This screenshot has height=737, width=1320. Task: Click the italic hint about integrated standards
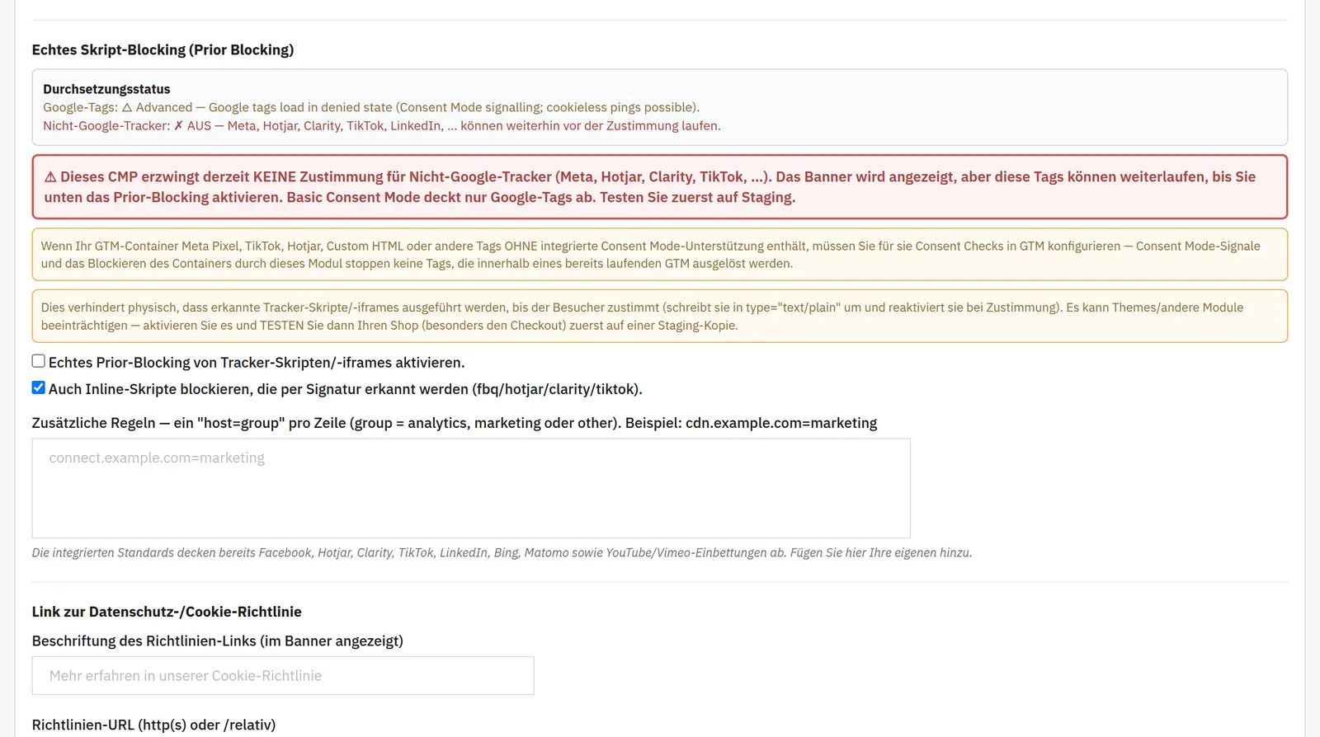(502, 552)
